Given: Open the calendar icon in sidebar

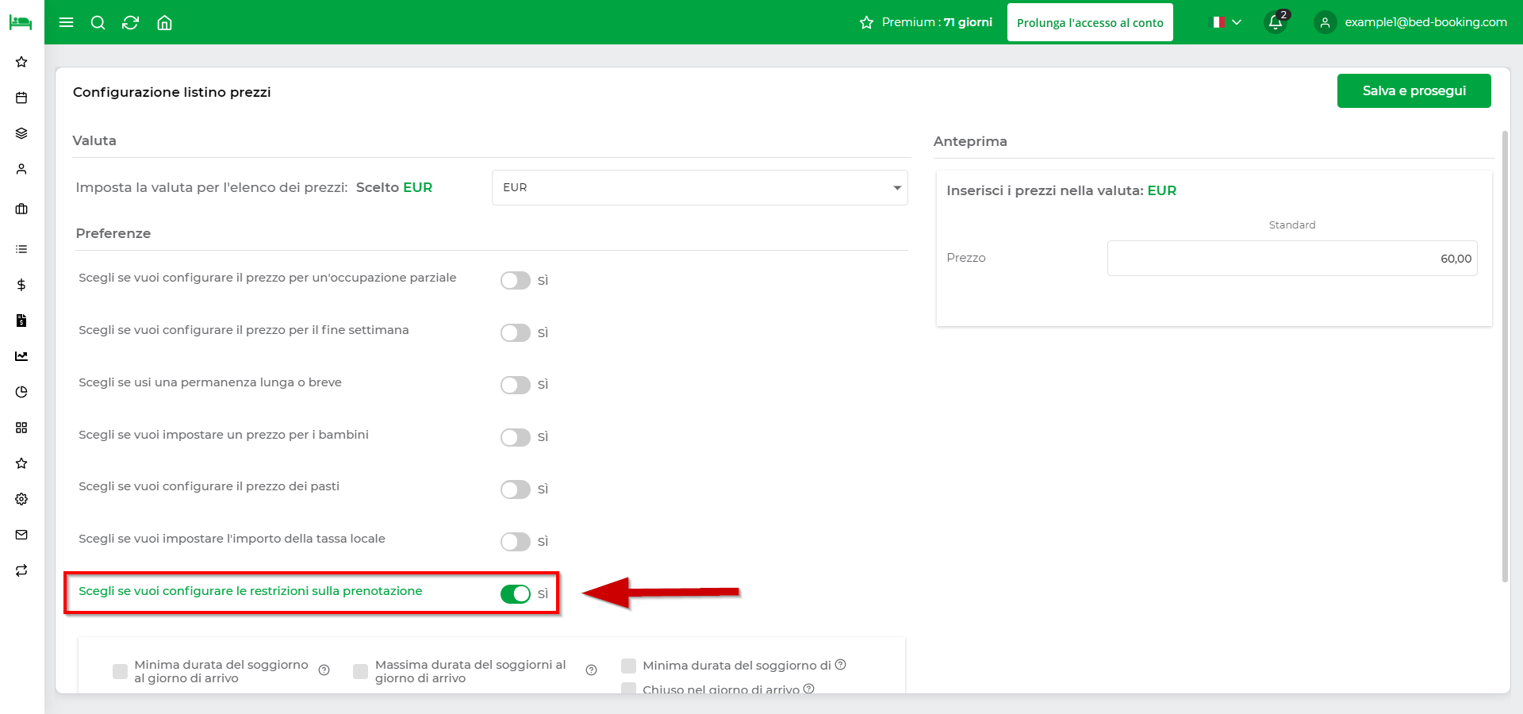Looking at the screenshot, I should pos(21,98).
